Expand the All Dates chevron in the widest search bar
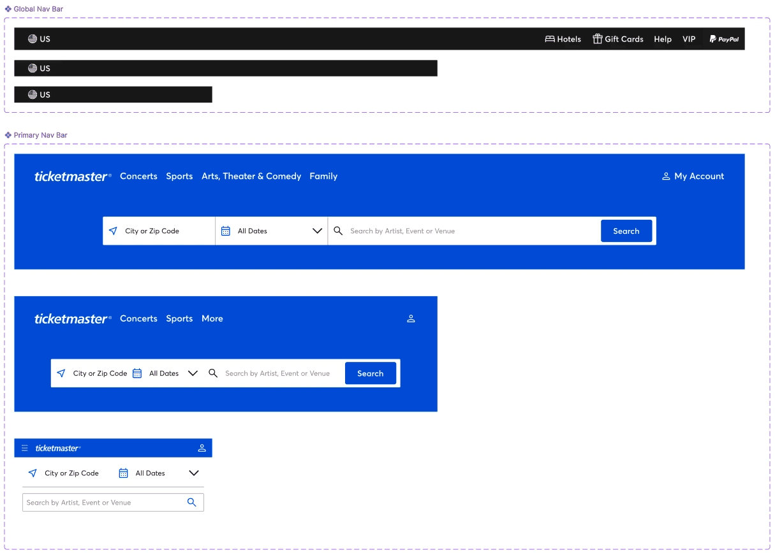Screen dimensions: 775x553 pos(317,231)
